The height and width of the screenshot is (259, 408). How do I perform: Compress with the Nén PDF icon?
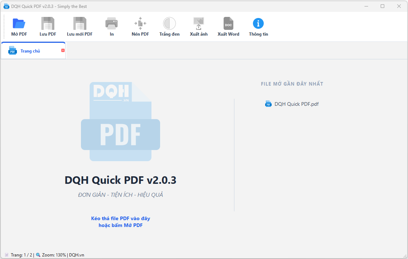point(140,24)
